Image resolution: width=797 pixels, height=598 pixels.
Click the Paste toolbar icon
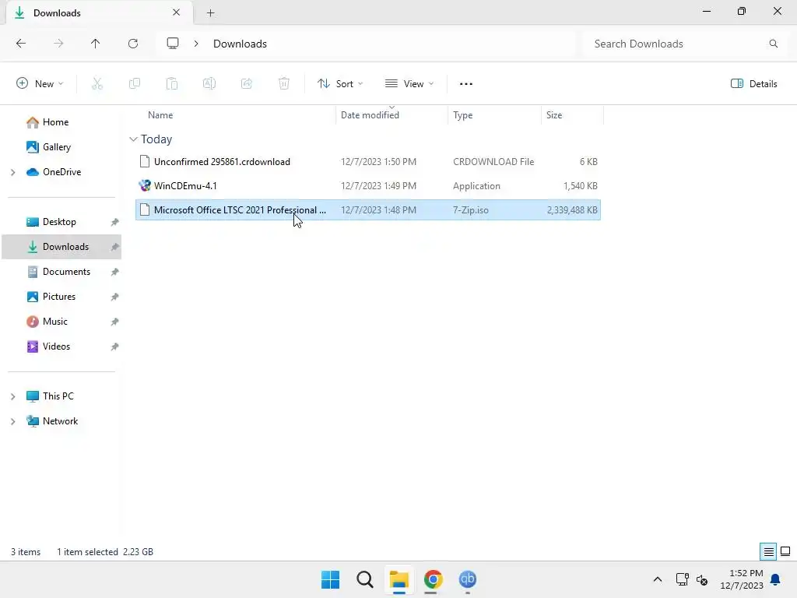[172, 83]
